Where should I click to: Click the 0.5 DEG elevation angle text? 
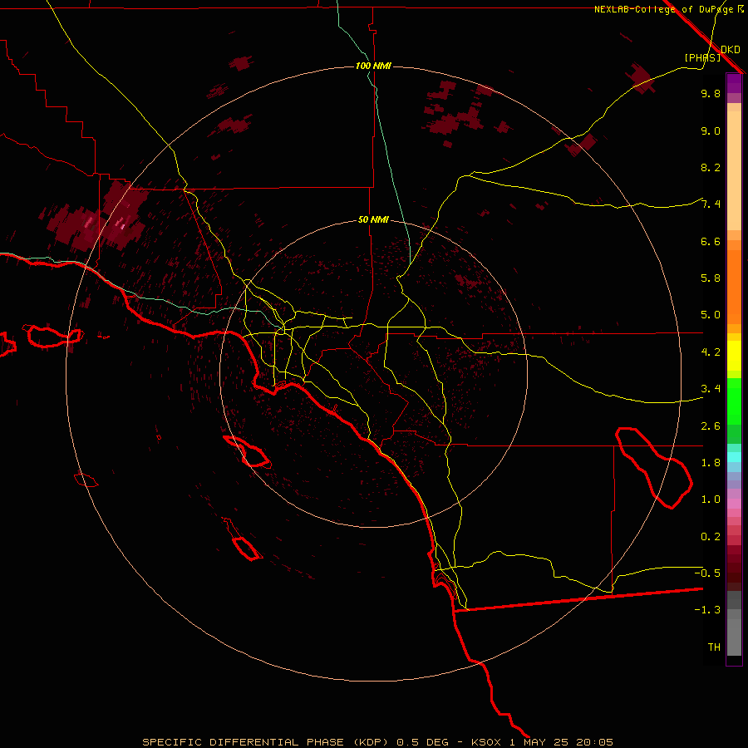pyautogui.click(x=423, y=742)
